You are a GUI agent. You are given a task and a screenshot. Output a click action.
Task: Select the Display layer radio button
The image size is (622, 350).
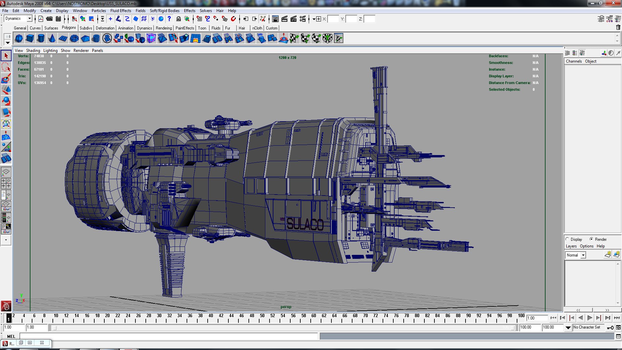(567, 239)
